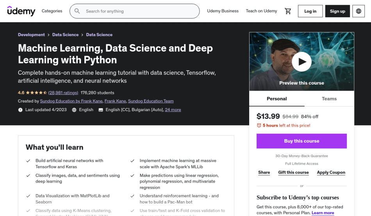Click the globe icon beside English
This screenshot has height=216, width=371.
point(74,110)
